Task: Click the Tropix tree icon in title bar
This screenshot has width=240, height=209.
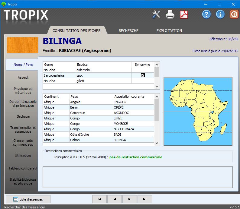Action: pos(3,4)
